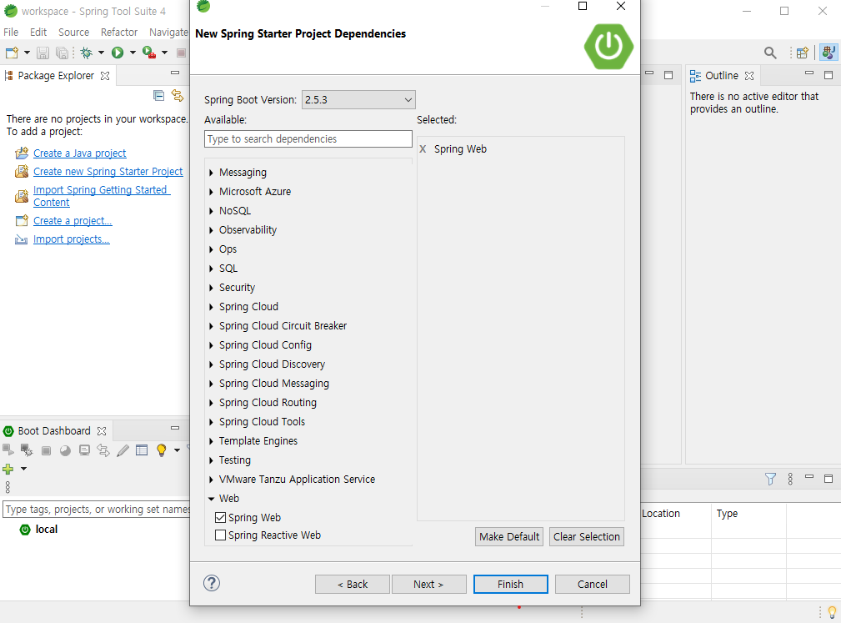Collapse the Web dependency category
The width and height of the screenshot is (841, 623).
(212, 499)
